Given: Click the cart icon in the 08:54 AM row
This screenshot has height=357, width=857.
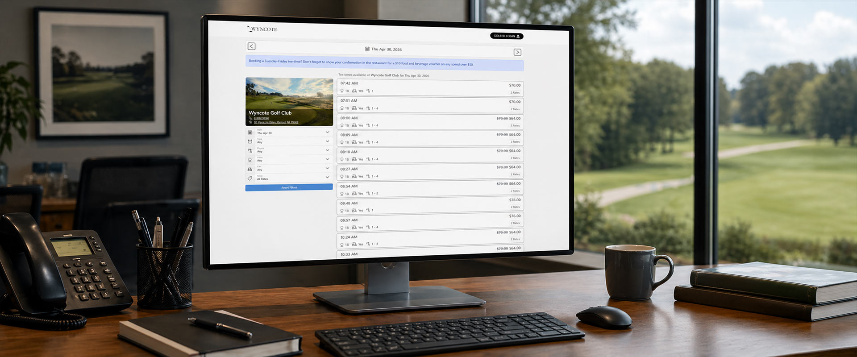Looking at the screenshot, I should 354,193.
